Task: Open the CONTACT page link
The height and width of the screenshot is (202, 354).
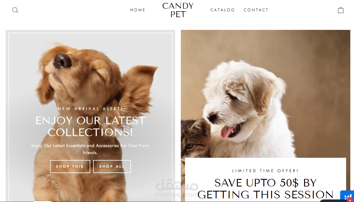Action: (x=256, y=10)
